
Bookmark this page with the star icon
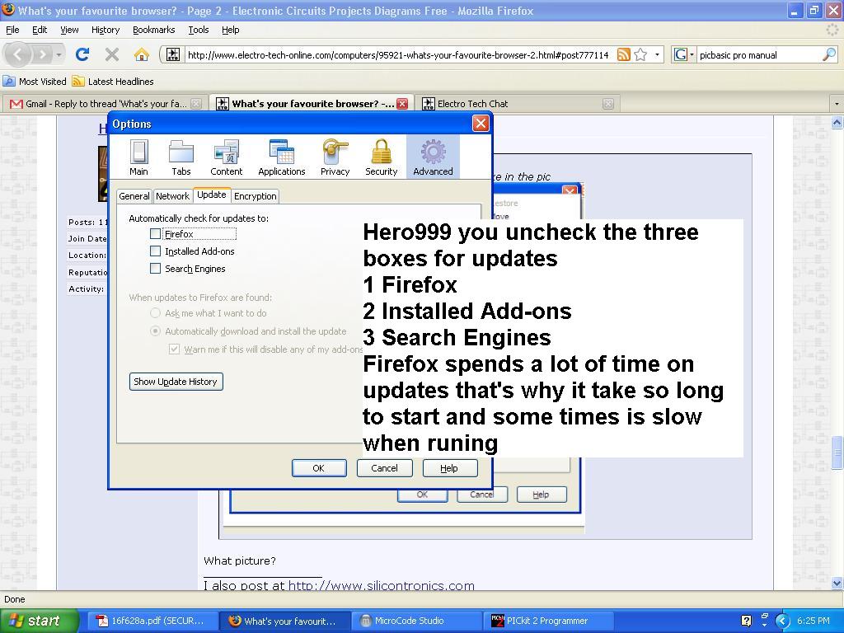click(x=640, y=54)
